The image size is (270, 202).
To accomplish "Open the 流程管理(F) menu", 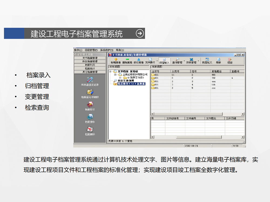I will point(91,50).
